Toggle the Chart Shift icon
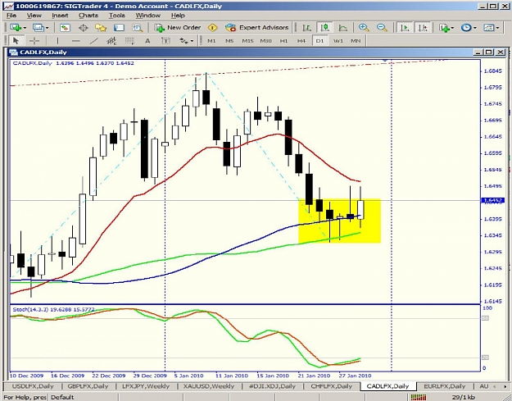 coord(423,28)
